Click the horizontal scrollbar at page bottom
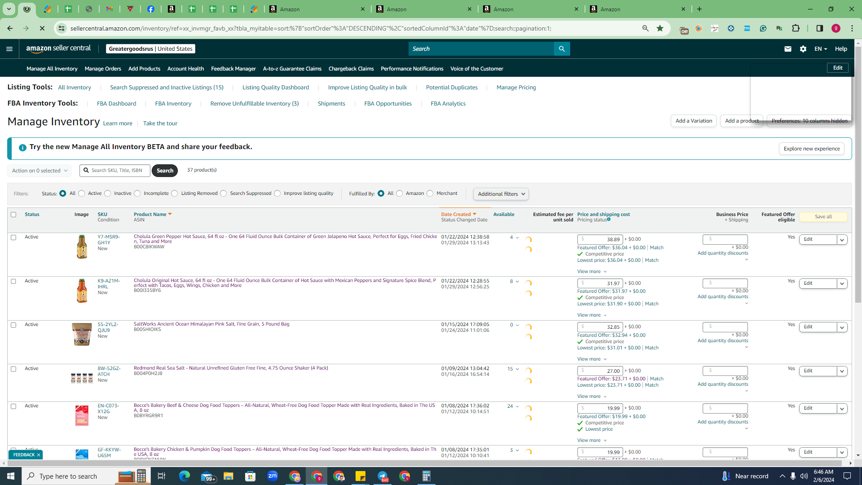Viewport: 862px width, 485px height. [425, 463]
